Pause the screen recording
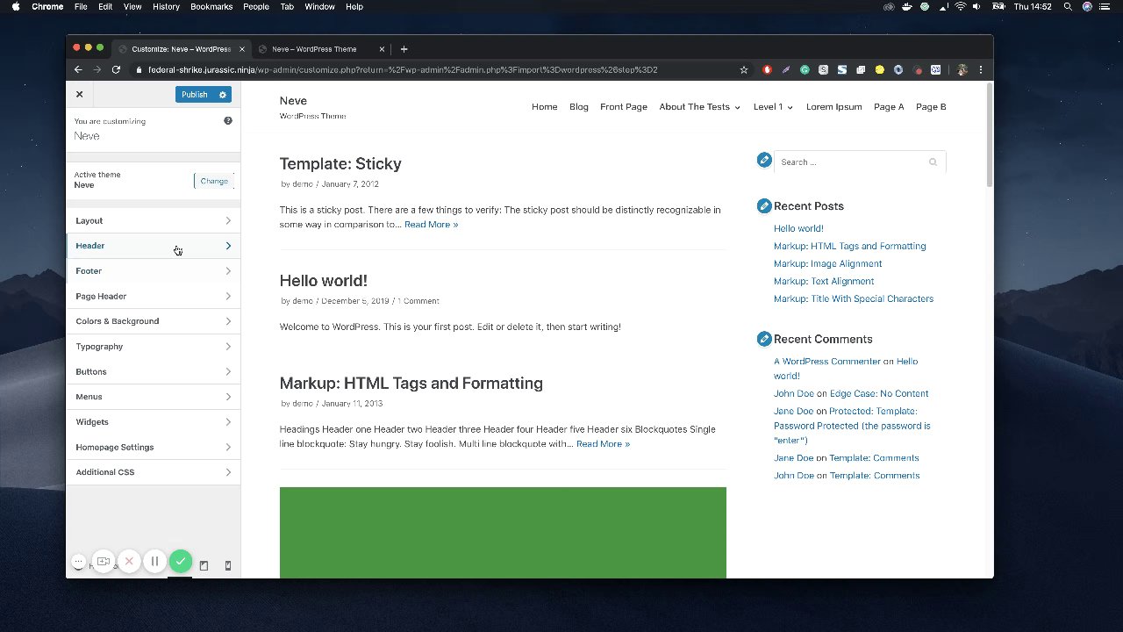 154,561
